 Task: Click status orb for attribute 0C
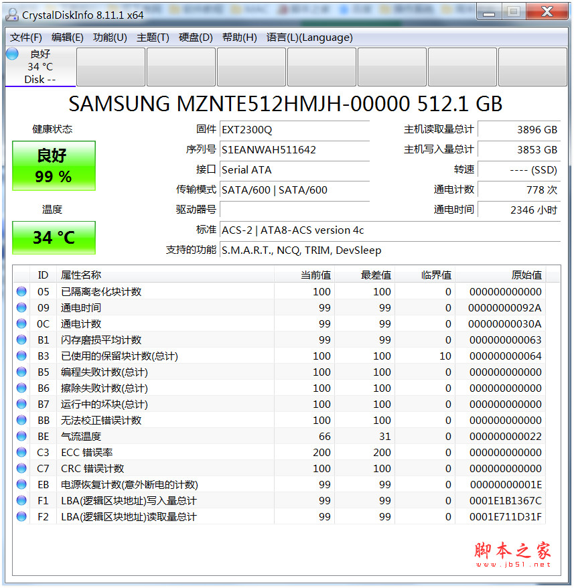coord(21,323)
